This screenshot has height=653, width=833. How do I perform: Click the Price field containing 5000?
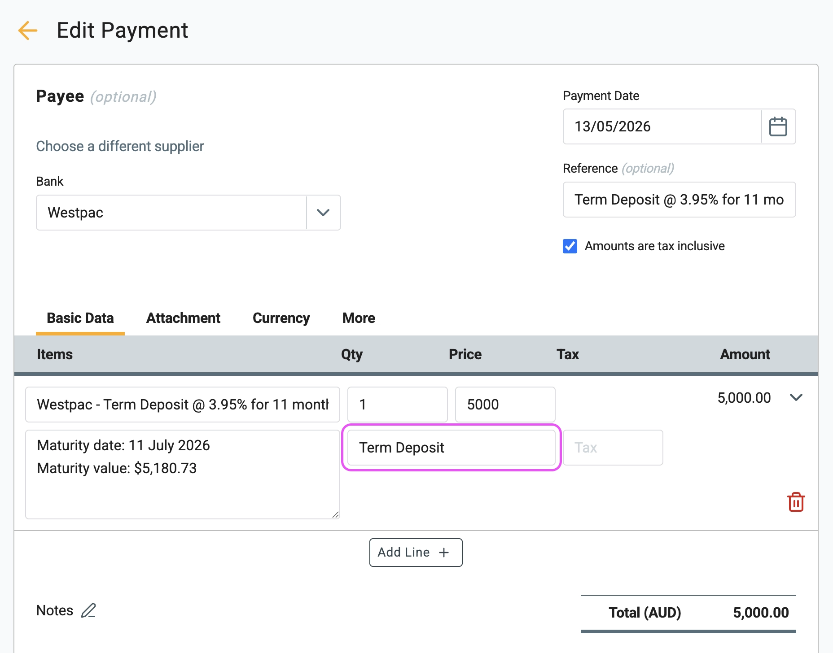point(505,405)
